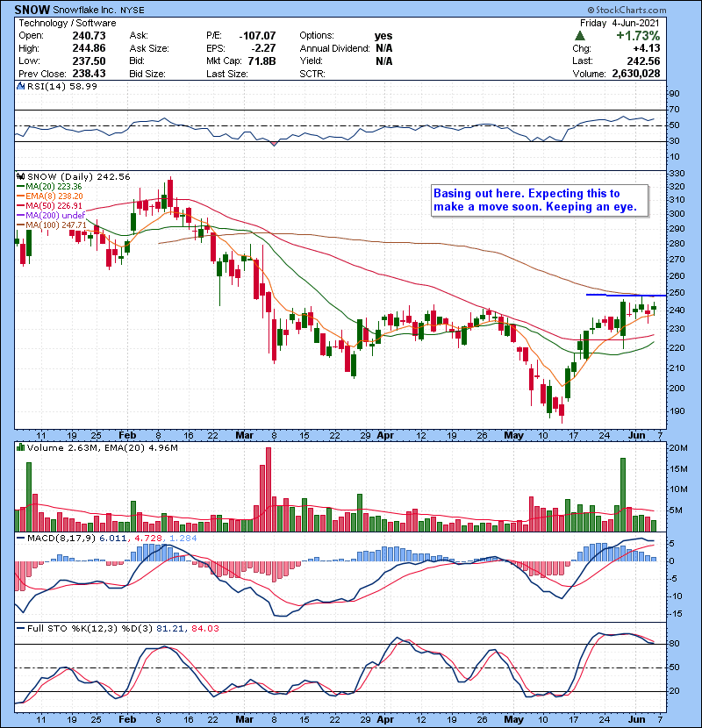702x728 pixels.
Task: Click the MACD histogram value 1.284
Action: (183, 539)
